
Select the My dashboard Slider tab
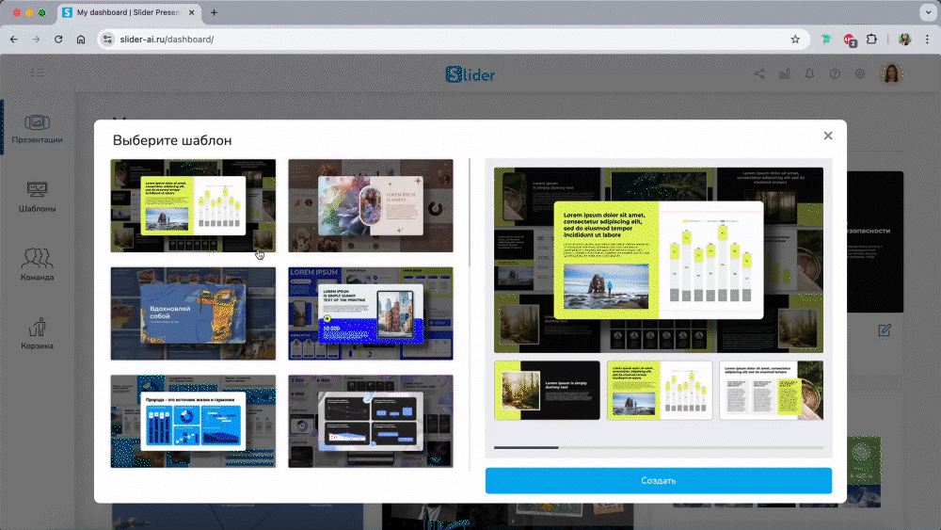[130, 12]
